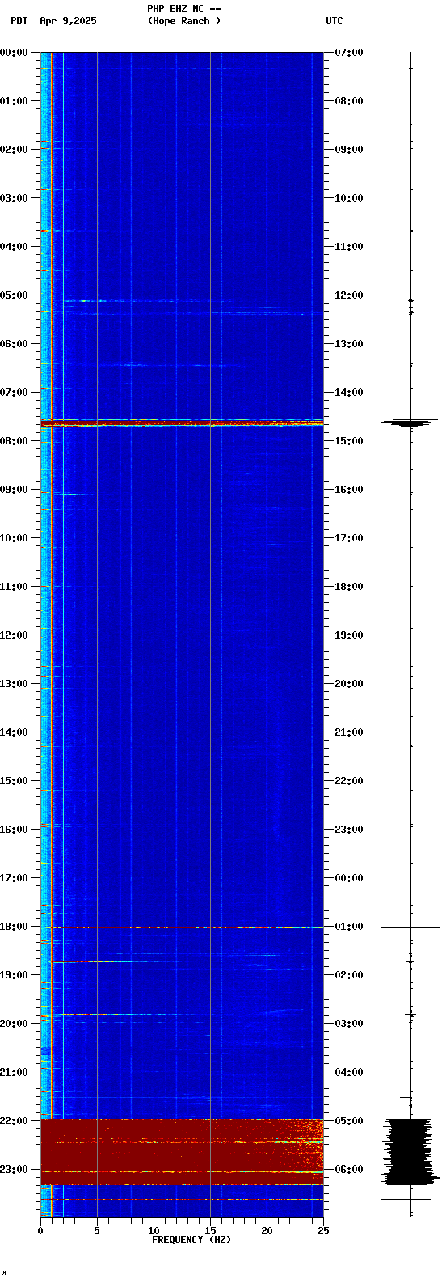Select the '13:00' label on the PDT axis
This screenshot has width=446, height=1282.
click(x=14, y=684)
